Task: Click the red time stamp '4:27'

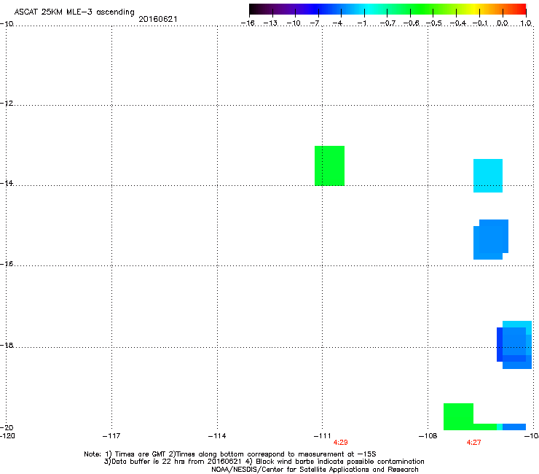Action: [x=473, y=443]
